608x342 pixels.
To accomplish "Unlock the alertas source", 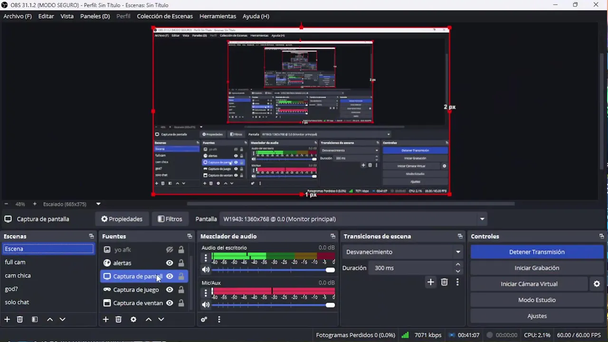I will click(x=181, y=263).
